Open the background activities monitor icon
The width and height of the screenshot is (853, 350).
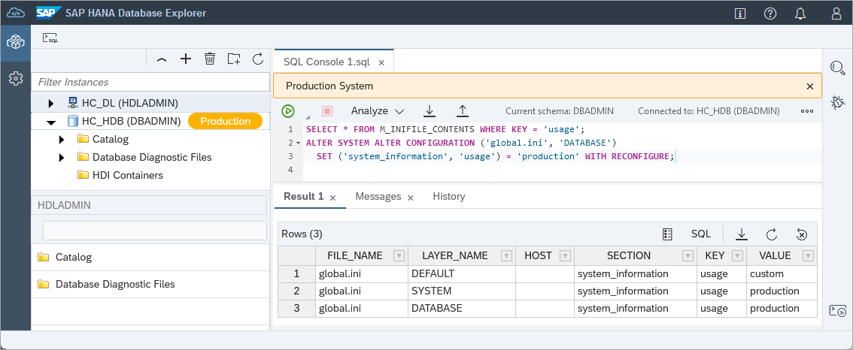coord(838,311)
